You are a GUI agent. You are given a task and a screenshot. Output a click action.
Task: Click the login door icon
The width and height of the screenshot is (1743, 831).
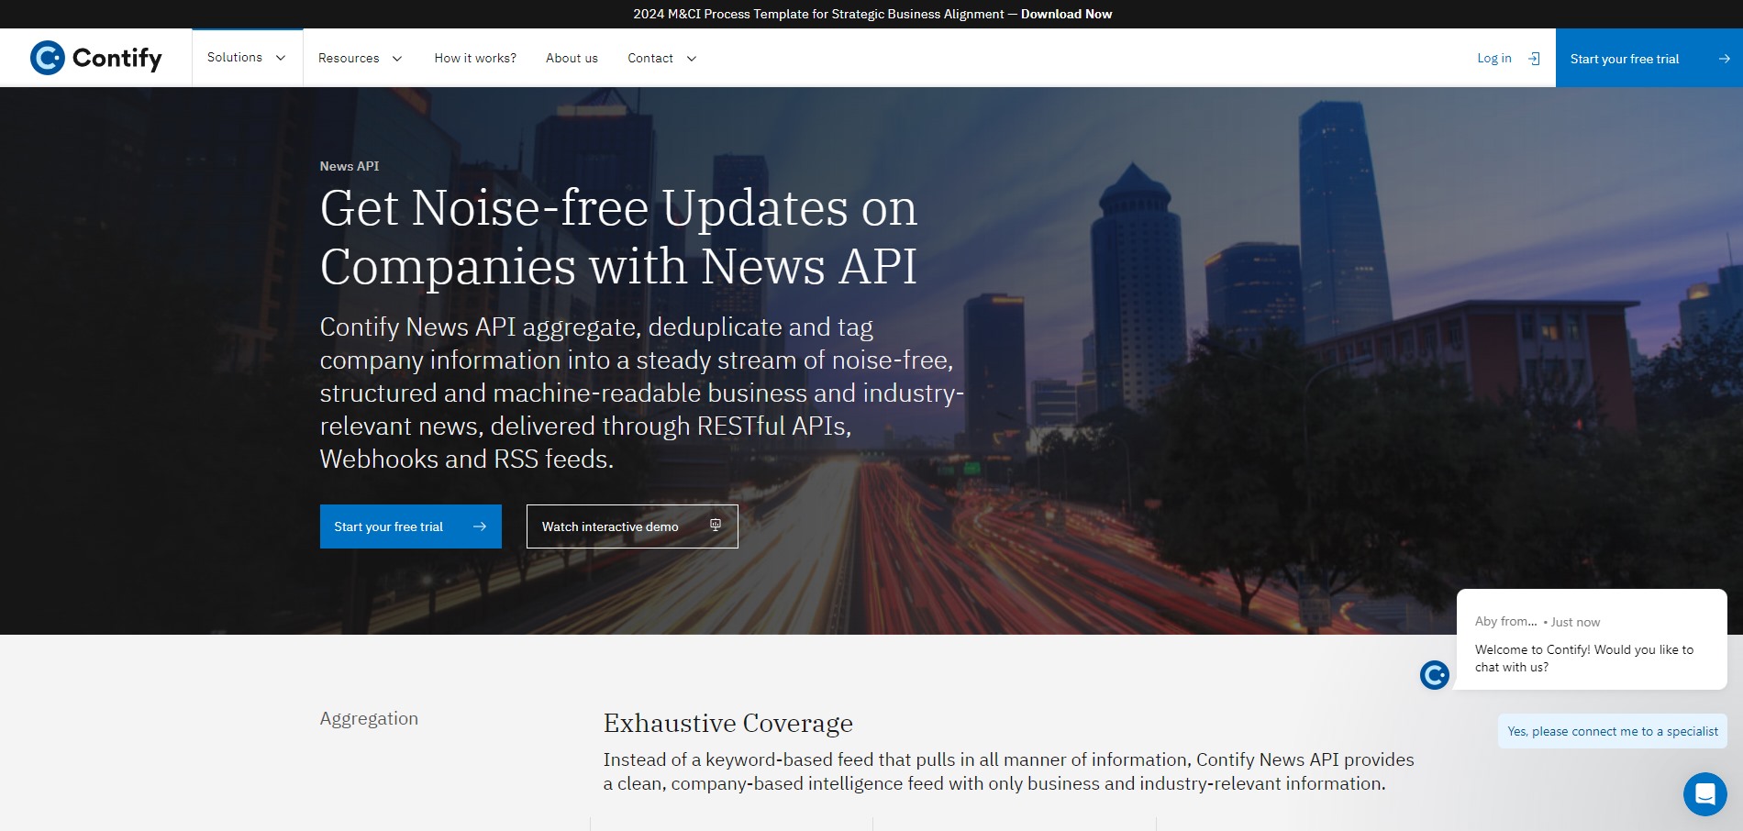click(x=1534, y=59)
